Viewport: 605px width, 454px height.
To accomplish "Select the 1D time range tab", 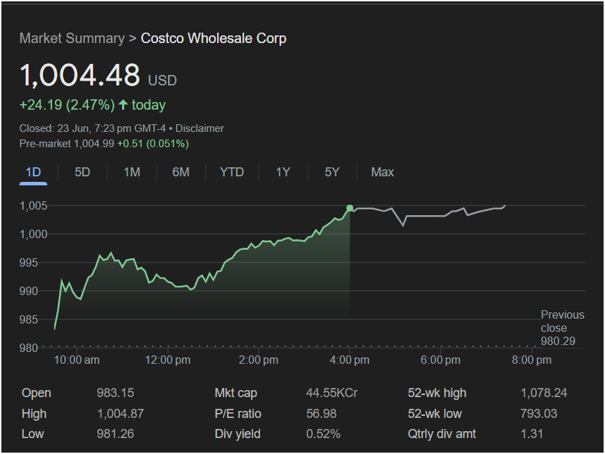I will [x=33, y=172].
